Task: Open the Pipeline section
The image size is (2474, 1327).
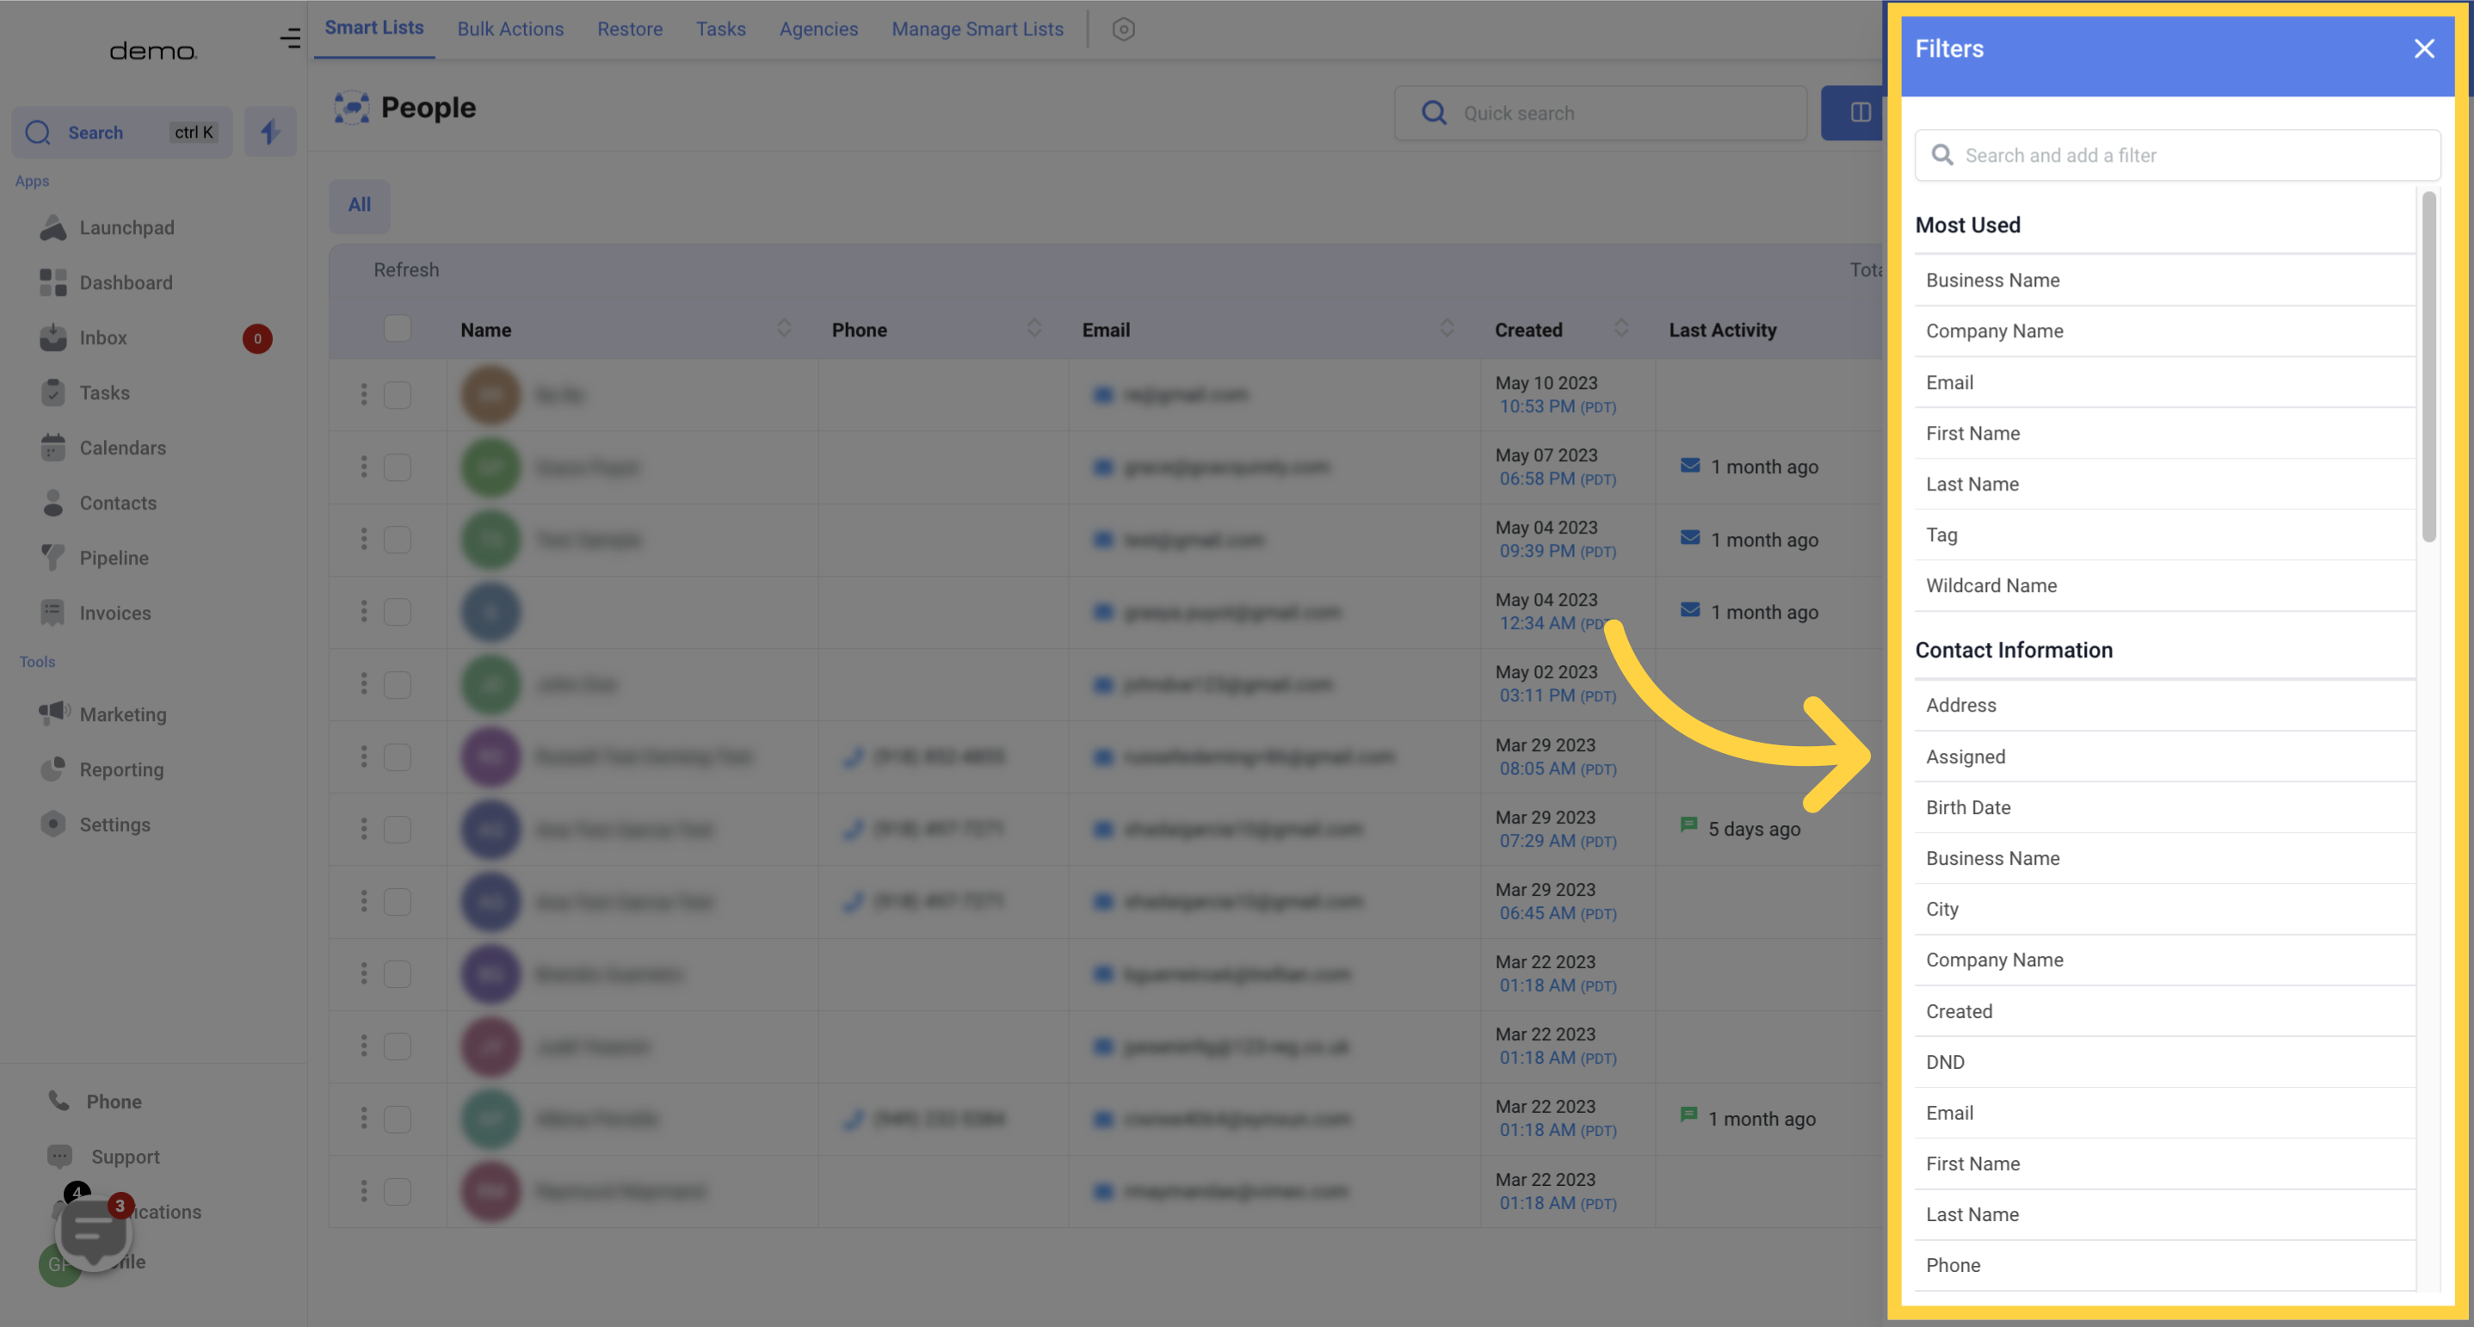Action: tap(113, 556)
